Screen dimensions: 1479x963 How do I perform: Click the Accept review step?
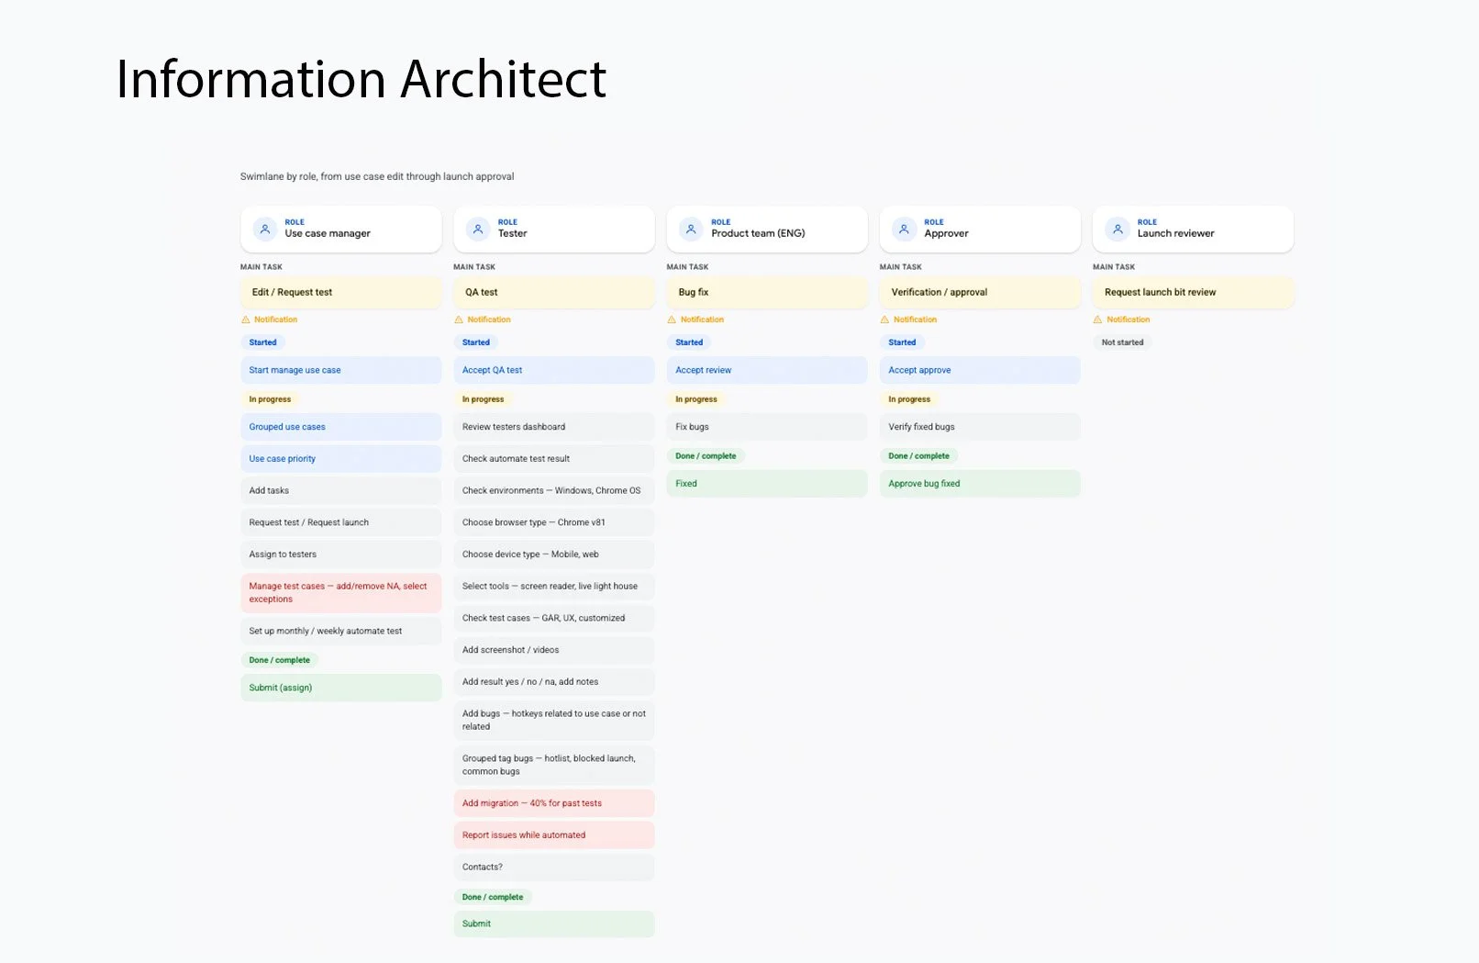pyautogui.click(x=767, y=370)
